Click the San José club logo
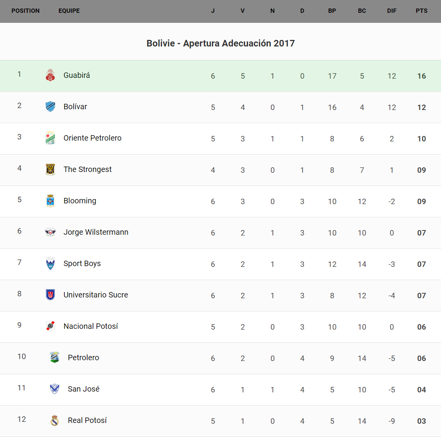 (55, 389)
